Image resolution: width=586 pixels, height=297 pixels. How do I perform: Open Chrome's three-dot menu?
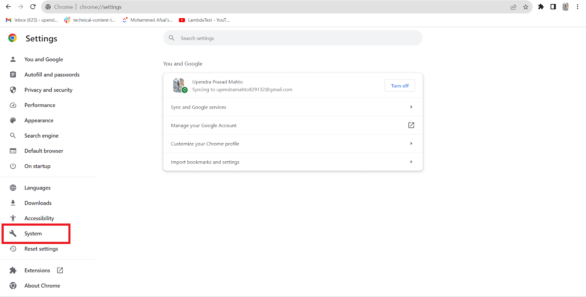pyautogui.click(x=578, y=7)
